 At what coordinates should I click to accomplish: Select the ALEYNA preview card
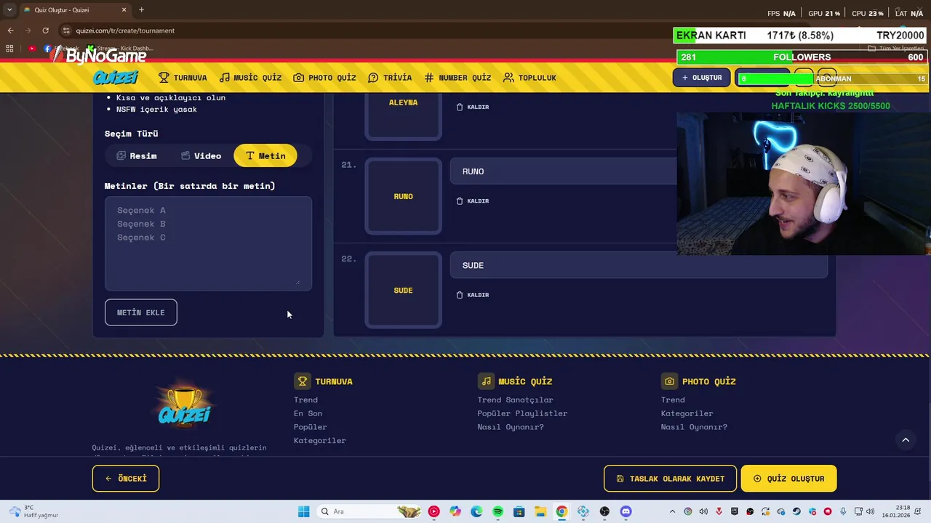pos(403,115)
